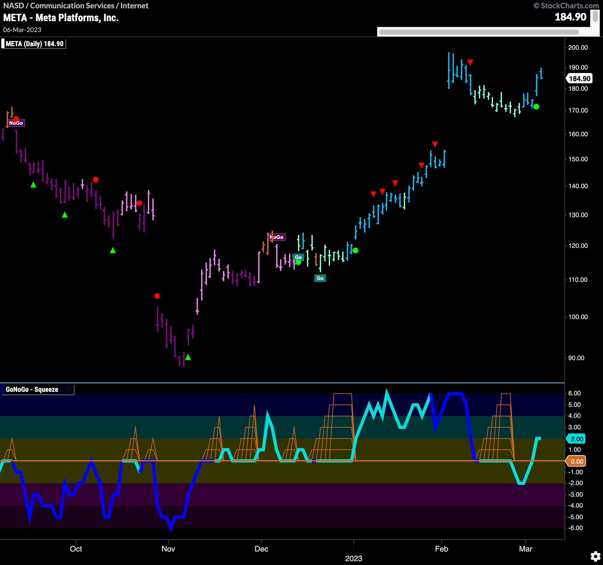Click the red circle near 134 in late October
Screen dimensions: 603x565
139,203
